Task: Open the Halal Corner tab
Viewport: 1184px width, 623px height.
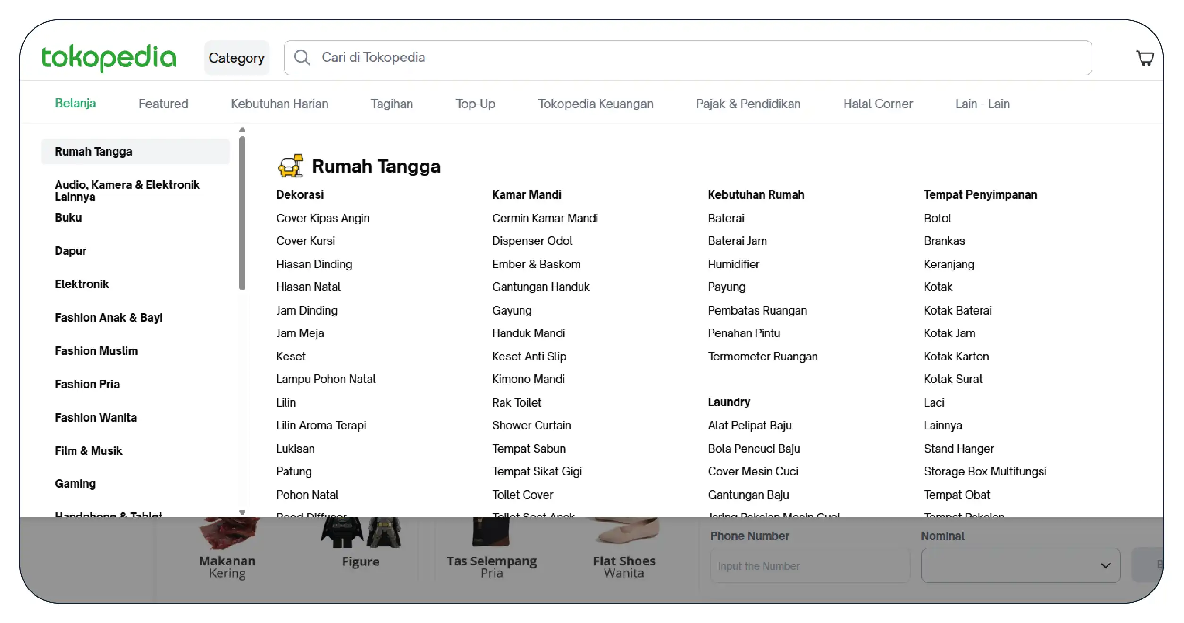Action: coord(878,104)
